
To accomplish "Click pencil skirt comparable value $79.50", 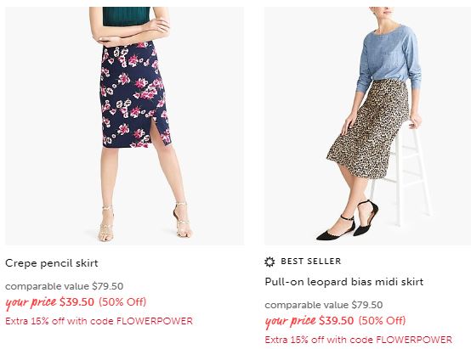I will tap(65, 286).
